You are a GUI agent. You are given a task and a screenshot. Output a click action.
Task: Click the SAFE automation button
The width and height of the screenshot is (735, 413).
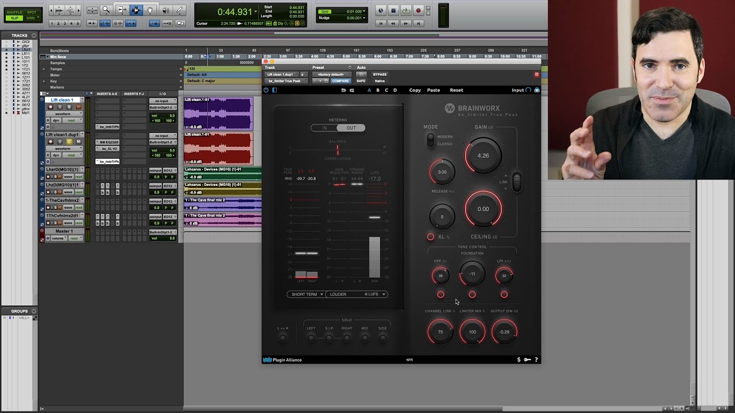click(x=361, y=81)
